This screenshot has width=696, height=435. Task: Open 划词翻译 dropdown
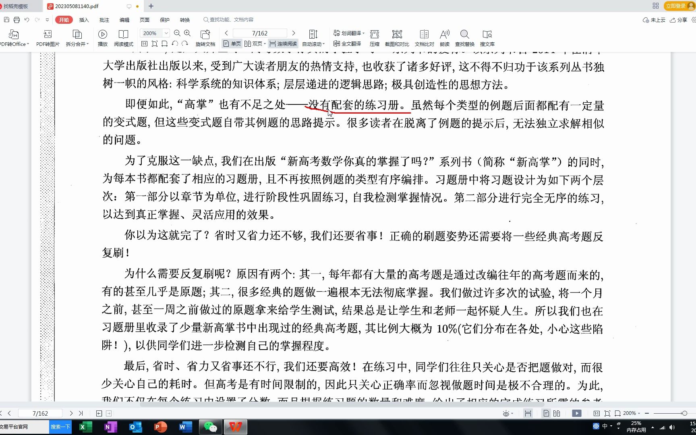[x=349, y=33]
